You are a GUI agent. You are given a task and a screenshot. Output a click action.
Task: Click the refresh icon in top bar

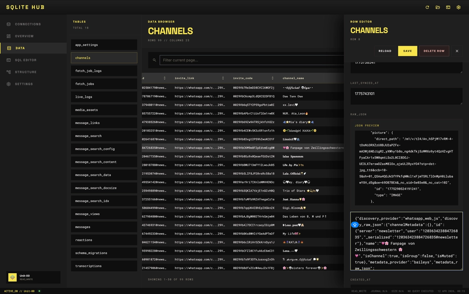pos(427,7)
